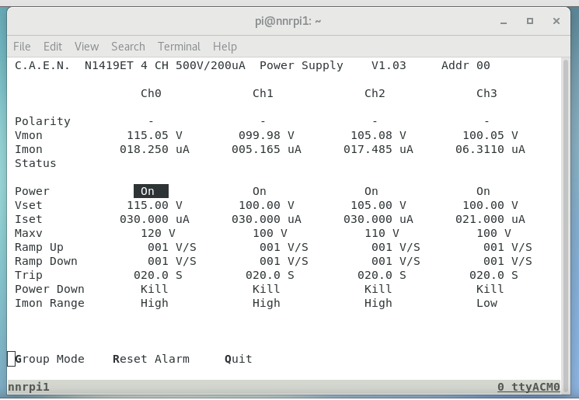Click the nnrpi1 status bar hostname
Image resolution: width=579 pixels, height=400 pixels.
click(x=29, y=387)
